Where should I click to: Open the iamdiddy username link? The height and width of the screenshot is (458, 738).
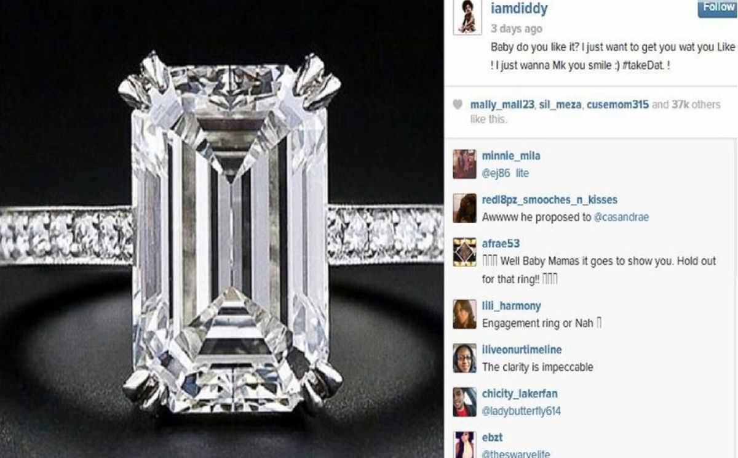coord(519,9)
